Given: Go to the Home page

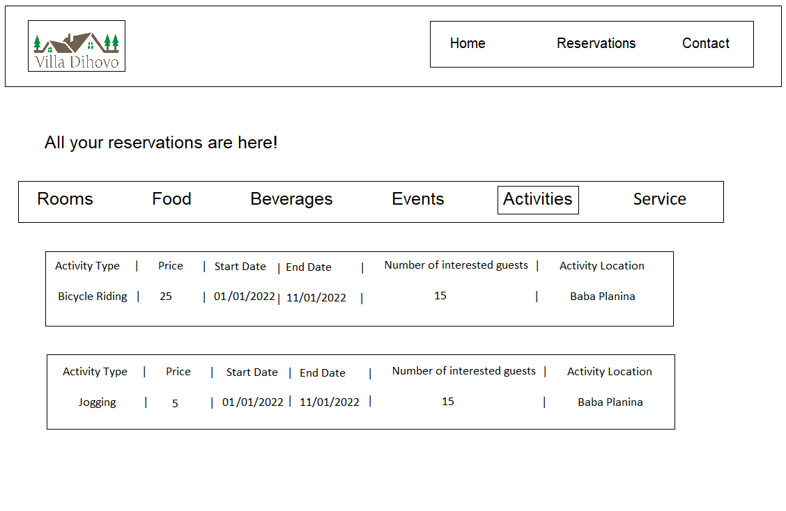Looking at the screenshot, I should point(468,43).
